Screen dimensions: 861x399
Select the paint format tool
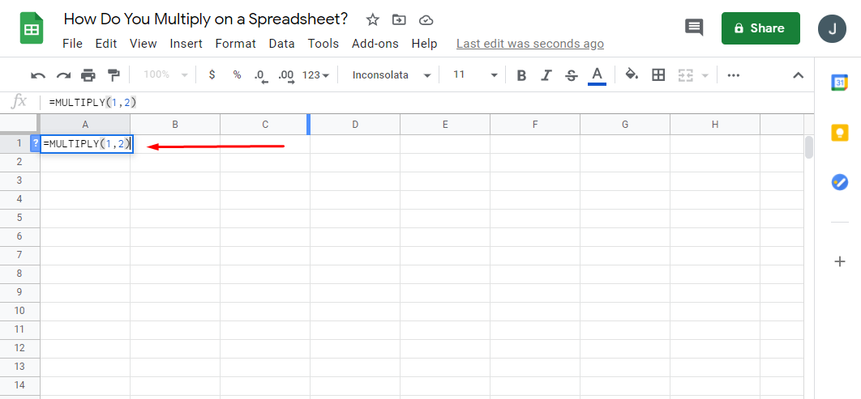114,75
